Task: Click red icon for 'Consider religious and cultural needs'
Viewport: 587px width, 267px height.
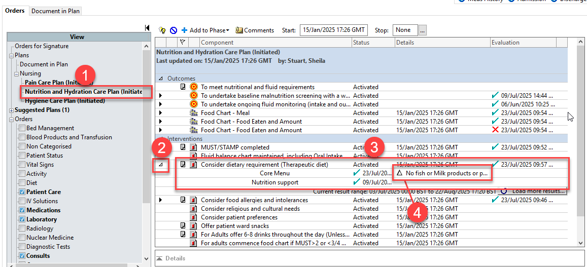Action: pyautogui.click(x=193, y=209)
